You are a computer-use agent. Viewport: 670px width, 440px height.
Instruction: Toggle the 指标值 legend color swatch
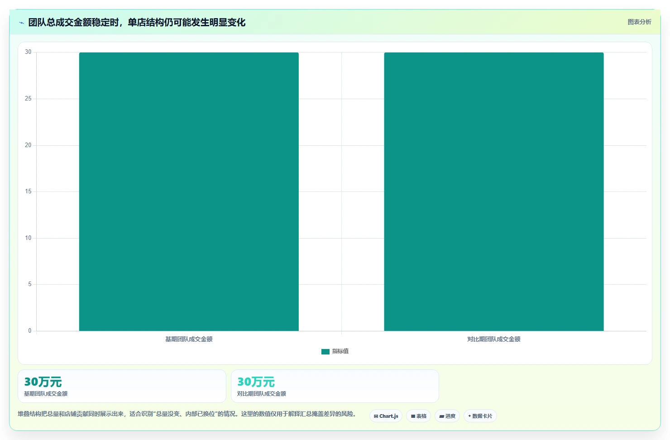(325, 352)
